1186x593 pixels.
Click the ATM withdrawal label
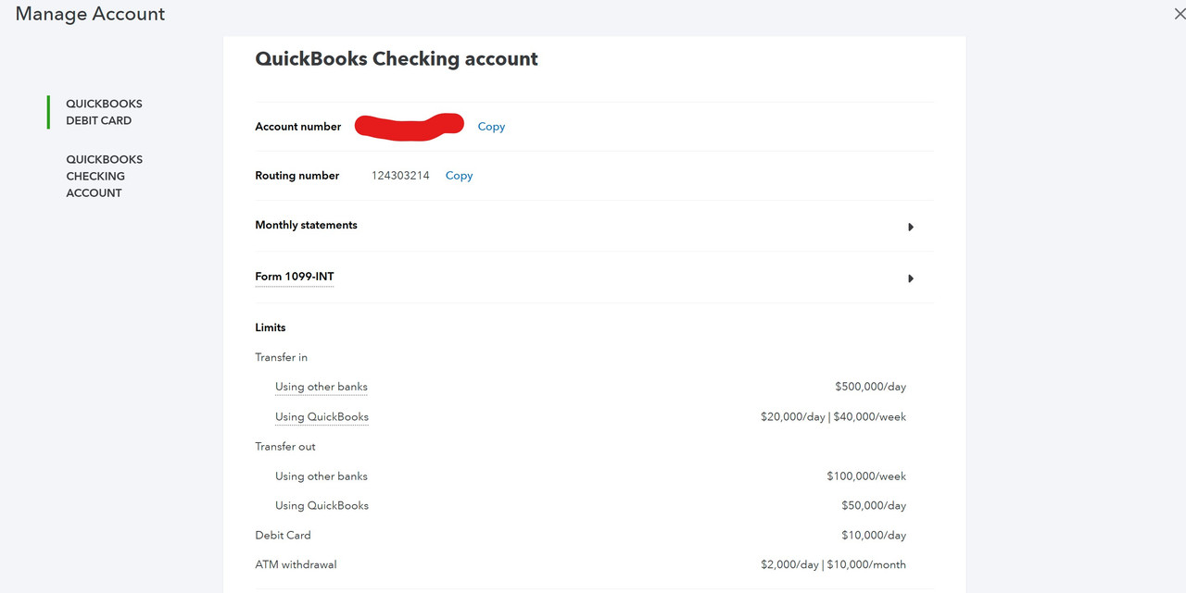coord(296,565)
